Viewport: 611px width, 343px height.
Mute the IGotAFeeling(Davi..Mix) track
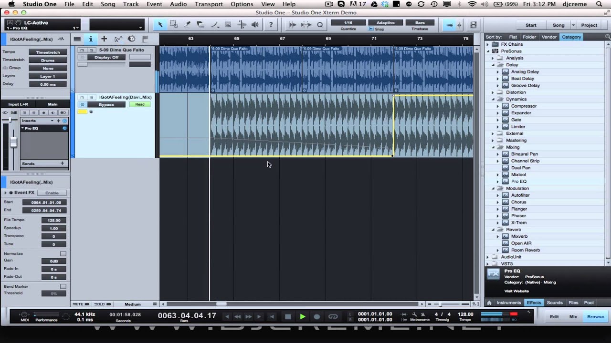click(82, 97)
